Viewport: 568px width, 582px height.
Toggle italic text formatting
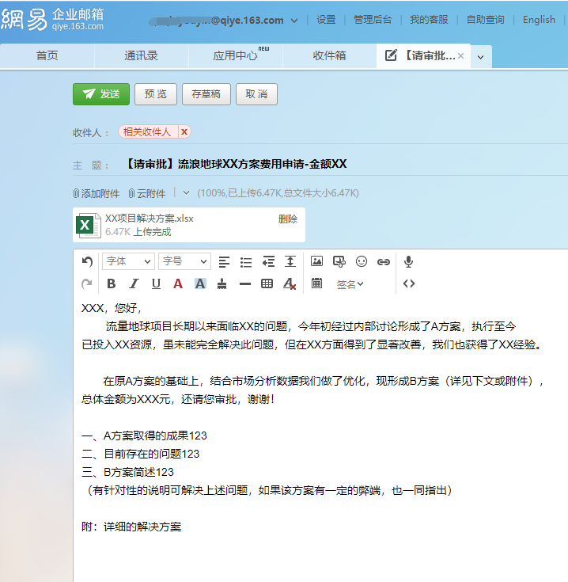coord(134,284)
